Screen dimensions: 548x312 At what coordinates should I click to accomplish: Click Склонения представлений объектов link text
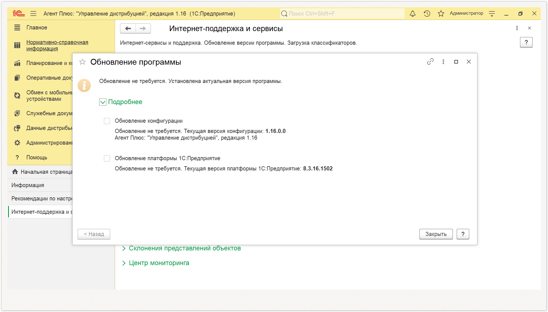[x=185, y=248]
